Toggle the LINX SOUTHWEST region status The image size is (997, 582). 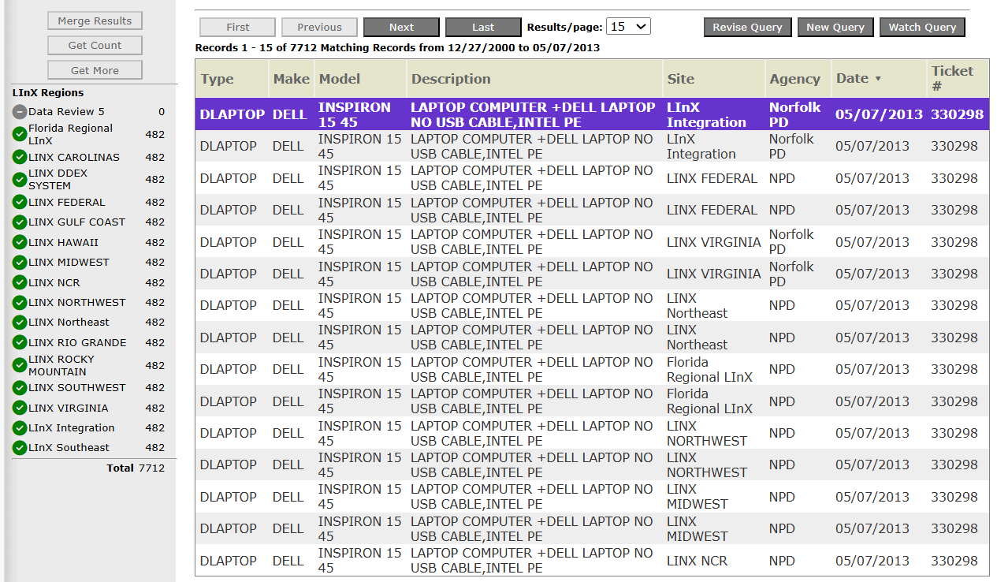(20, 388)
